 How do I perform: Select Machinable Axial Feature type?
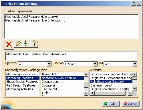(63, 78)
